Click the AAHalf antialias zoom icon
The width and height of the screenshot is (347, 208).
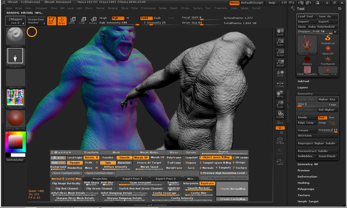(x=280, y=63)
